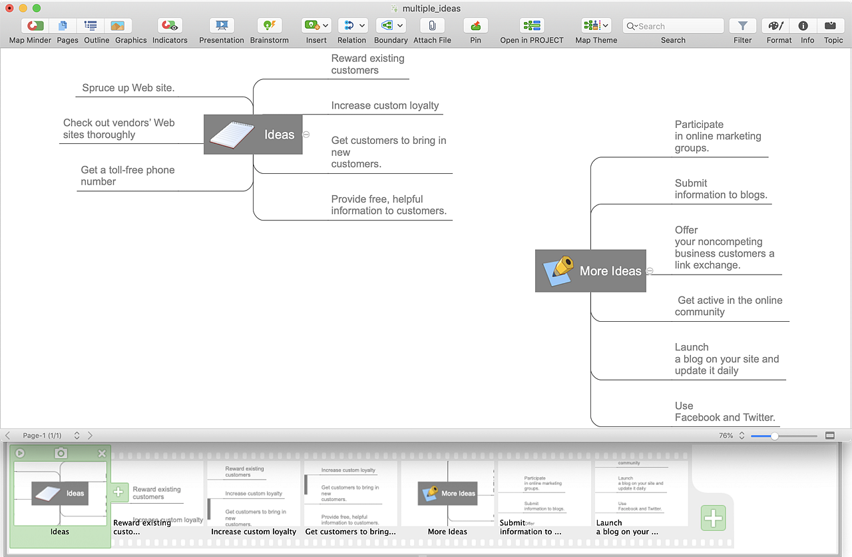Open the Map Theme dropdown
The width and height of the screenshot is (852, 557).
(x=605, y=26)
